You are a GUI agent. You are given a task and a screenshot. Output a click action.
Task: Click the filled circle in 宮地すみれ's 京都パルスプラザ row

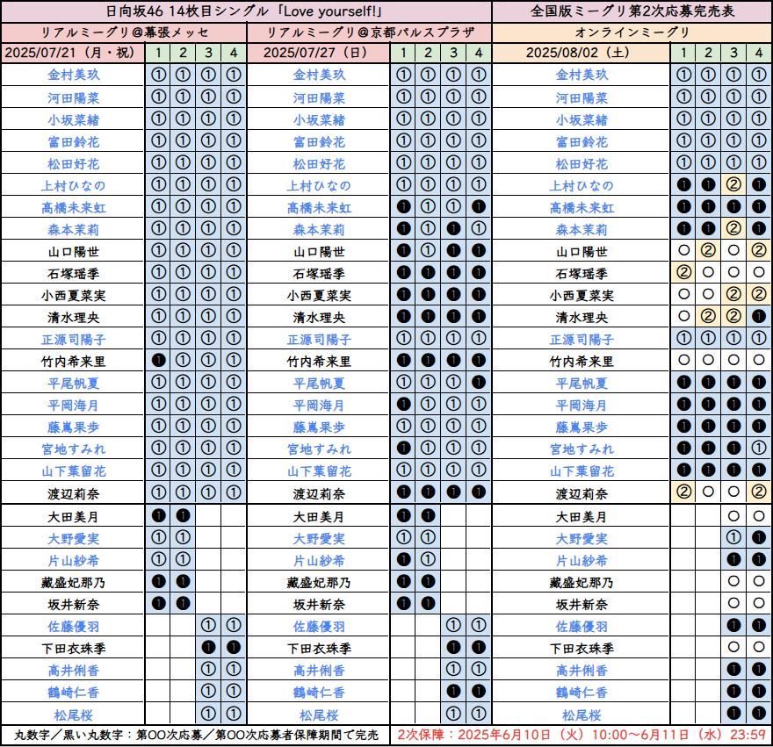tap(403, 448)
